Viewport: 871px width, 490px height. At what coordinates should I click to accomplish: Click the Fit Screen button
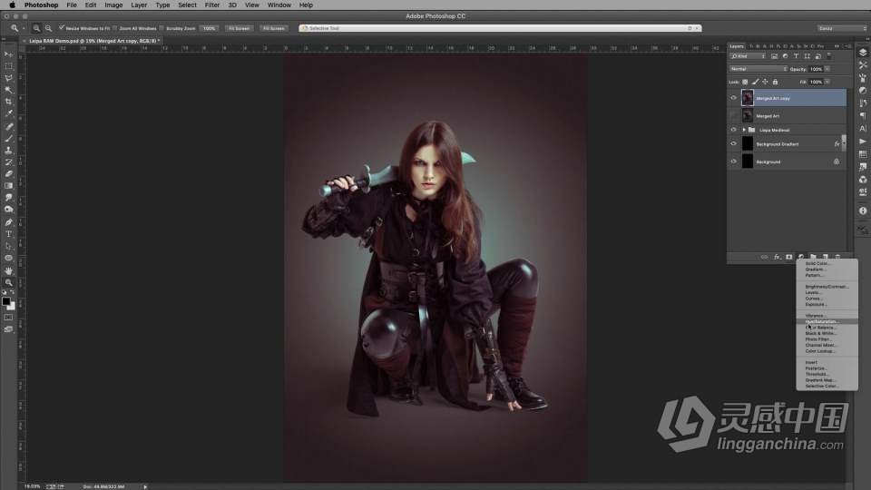pyautogui.click(x=240, y=28)
